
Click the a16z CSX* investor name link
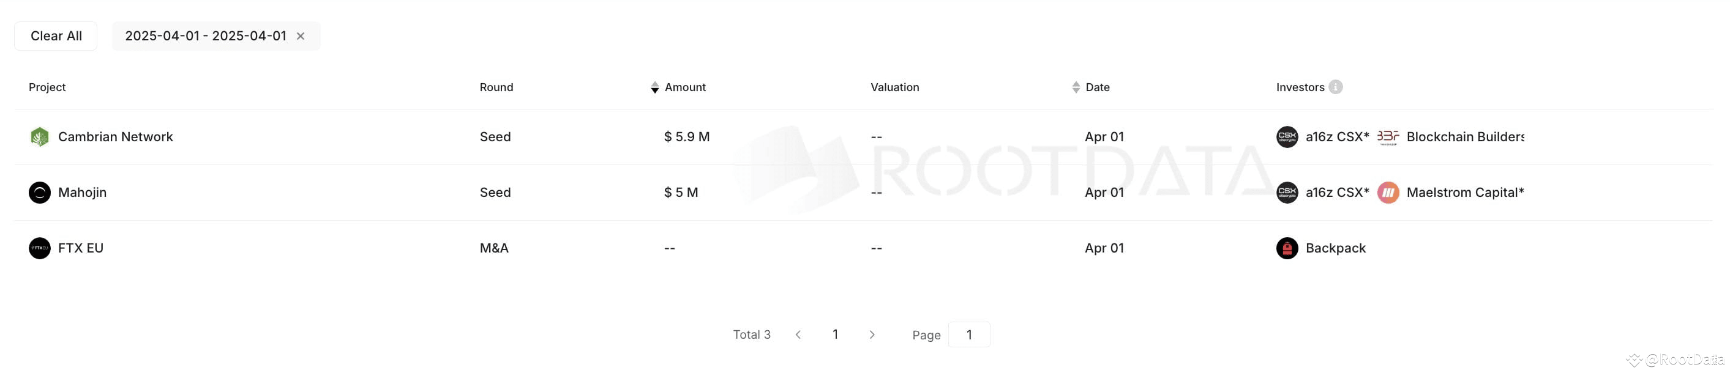1336,136
